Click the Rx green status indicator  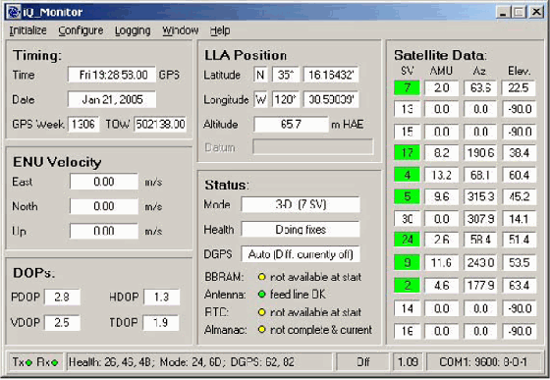click(55, 362)
